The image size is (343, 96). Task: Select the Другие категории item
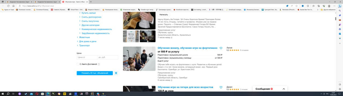pyautogui.click(x=90, y=25)
